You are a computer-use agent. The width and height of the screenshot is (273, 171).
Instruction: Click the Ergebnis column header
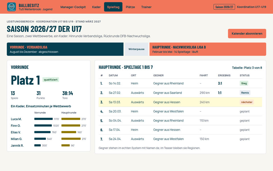click(224, 75)
